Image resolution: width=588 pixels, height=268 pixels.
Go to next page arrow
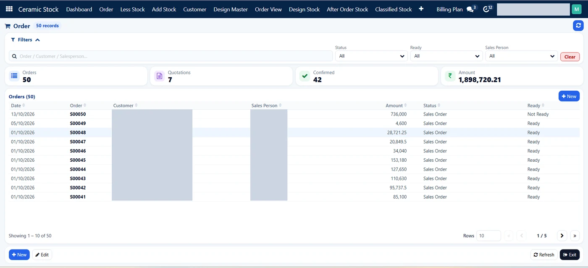(x=562, y=236)
